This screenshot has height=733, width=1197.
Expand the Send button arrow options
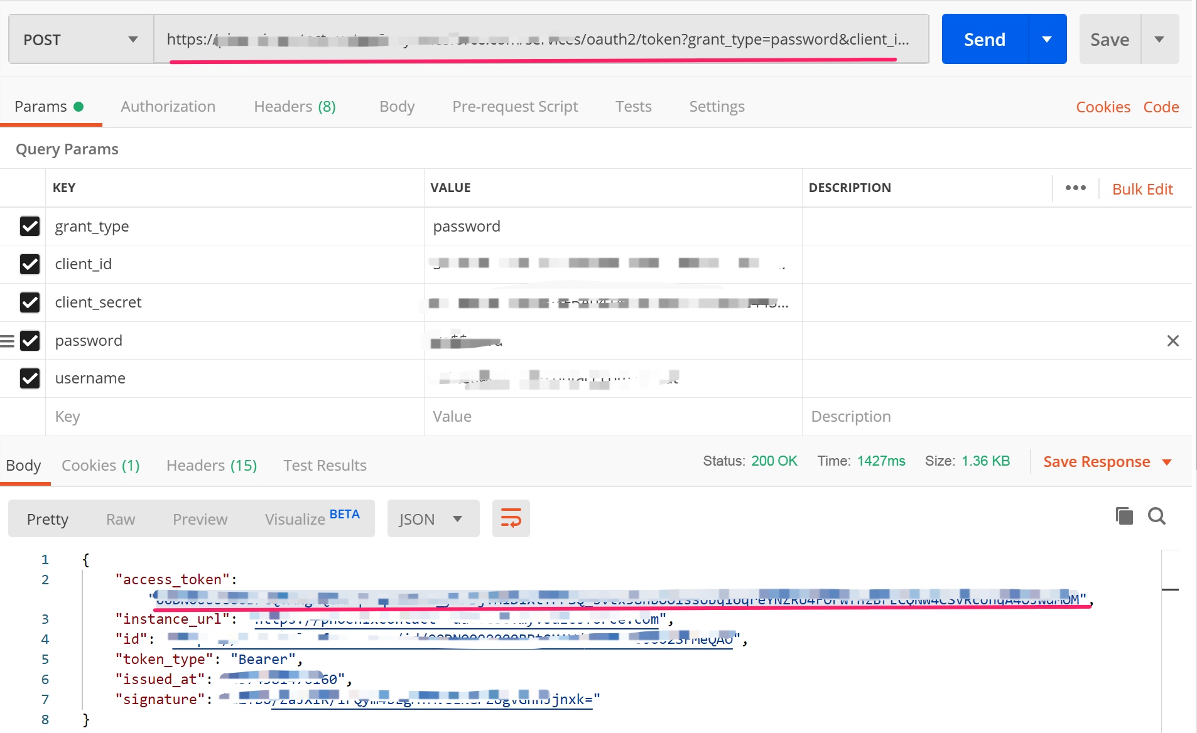(x=1047, y=39)
